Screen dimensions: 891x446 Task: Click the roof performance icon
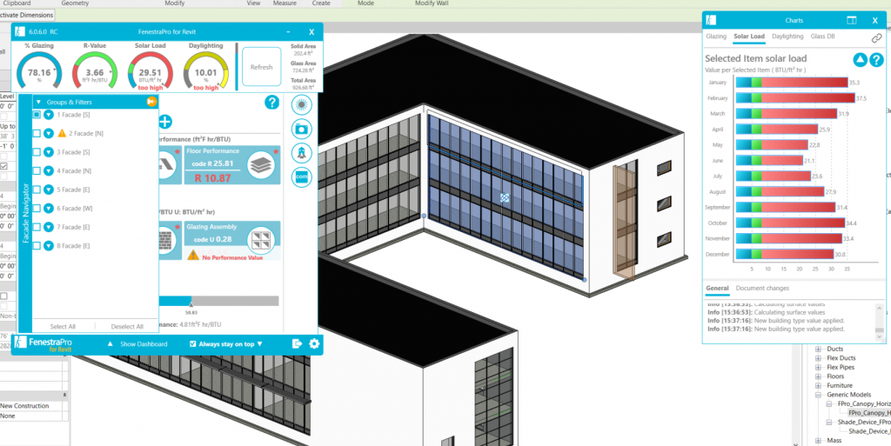[x=164, y=165]
